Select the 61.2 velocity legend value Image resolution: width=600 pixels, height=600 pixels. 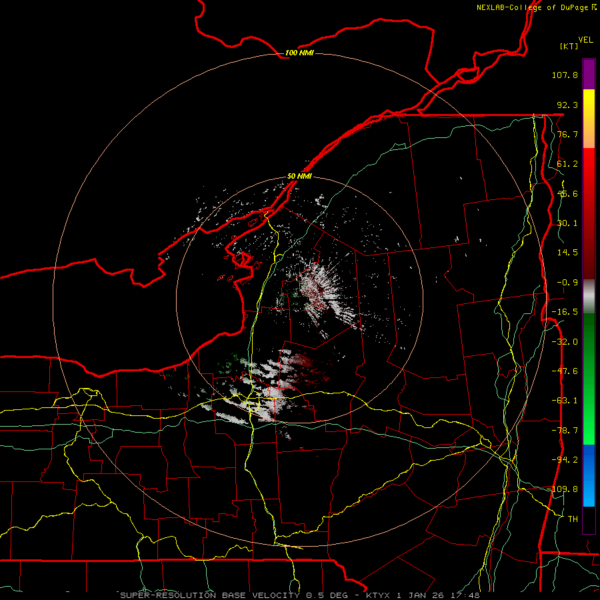pyautogui.click(x=567, y=164)
